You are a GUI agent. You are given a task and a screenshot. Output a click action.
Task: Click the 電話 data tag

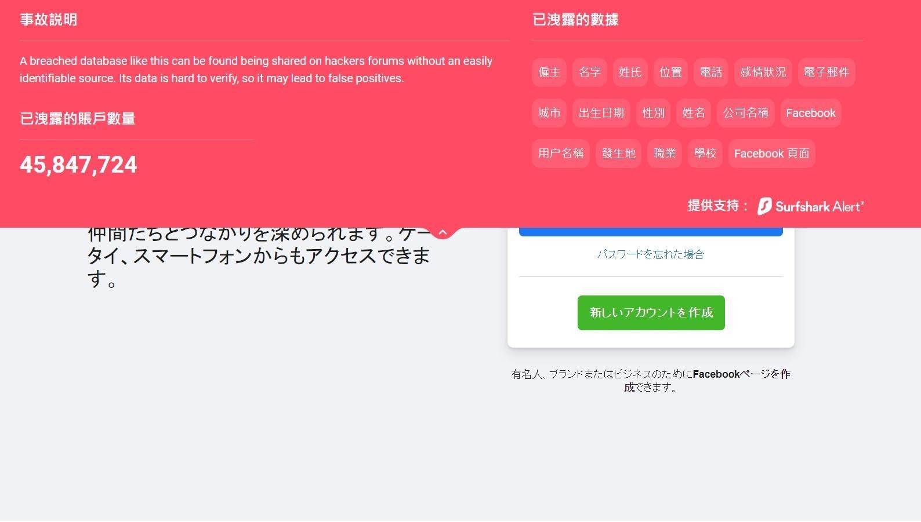click(x=711, y=72)
